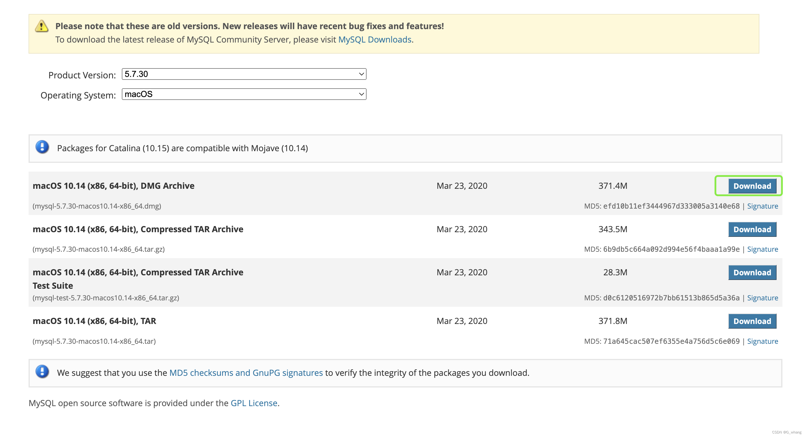This screenshot has height=437, width=806.
Task: Click the blue info icon beside Catalina note
Action: pyautogui.click(x=42, y=147)
